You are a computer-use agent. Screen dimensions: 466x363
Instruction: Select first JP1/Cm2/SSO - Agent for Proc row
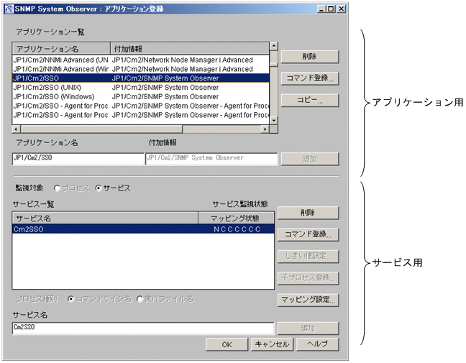[141, 106]
